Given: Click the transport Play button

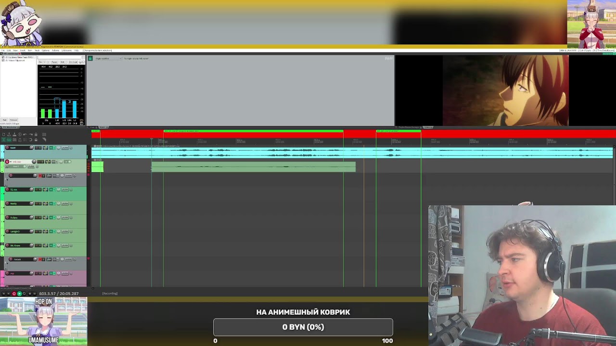Looking at the screenshot, I should click(19, 293).
